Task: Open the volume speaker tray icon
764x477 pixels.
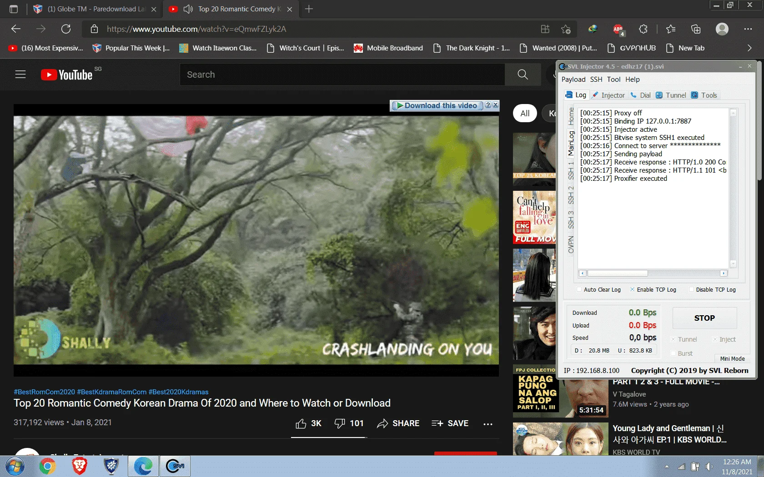Action: pos(709,467)
